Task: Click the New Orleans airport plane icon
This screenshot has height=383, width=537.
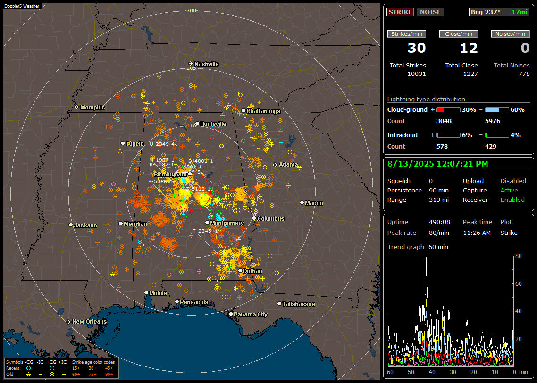Action: pos(68,322)
